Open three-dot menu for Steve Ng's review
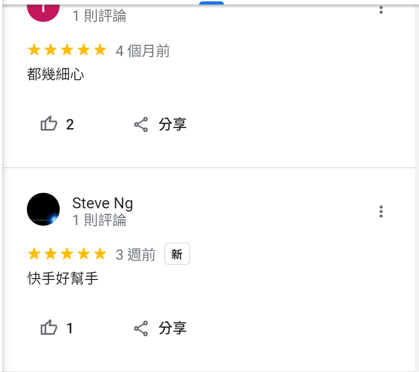This screenshot has width=419, height=372. click(x=381, y=212)
